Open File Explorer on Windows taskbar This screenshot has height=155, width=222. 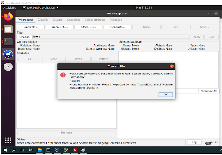coord(40,150)
